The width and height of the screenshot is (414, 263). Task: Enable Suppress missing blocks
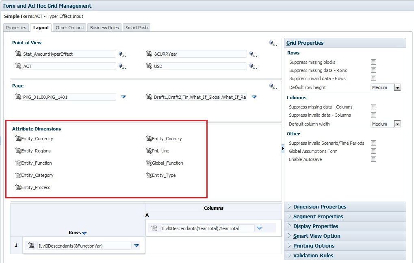(373, 62)
